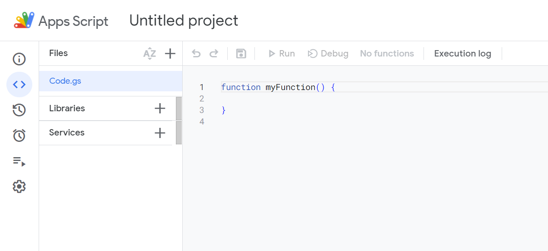This screenshot has height=251, width=548.
Task: Open the function selector dropdown
Action: [x=387, y=53]
